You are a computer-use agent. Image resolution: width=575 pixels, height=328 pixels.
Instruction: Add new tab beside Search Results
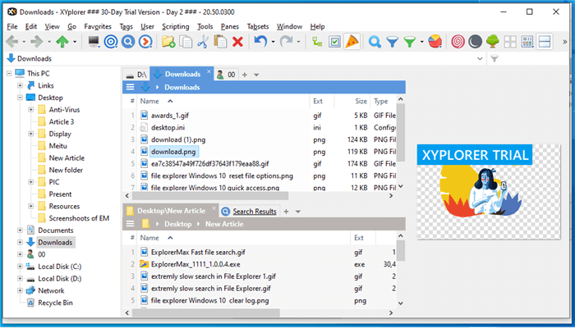286,212
